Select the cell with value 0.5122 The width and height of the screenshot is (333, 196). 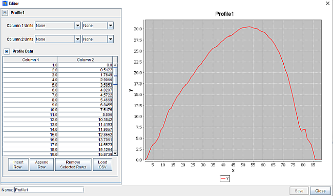pyautogui.click(x=85, y=70)
